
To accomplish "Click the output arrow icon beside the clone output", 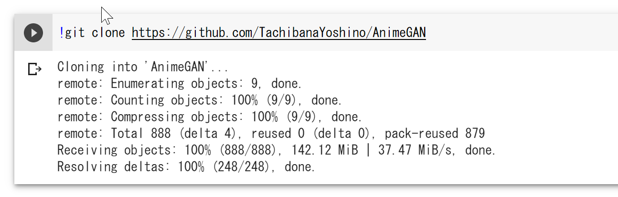I will [x=34, y=69].
